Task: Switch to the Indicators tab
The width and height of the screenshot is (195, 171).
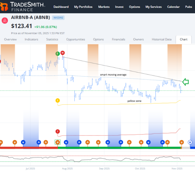Action: 31,39
